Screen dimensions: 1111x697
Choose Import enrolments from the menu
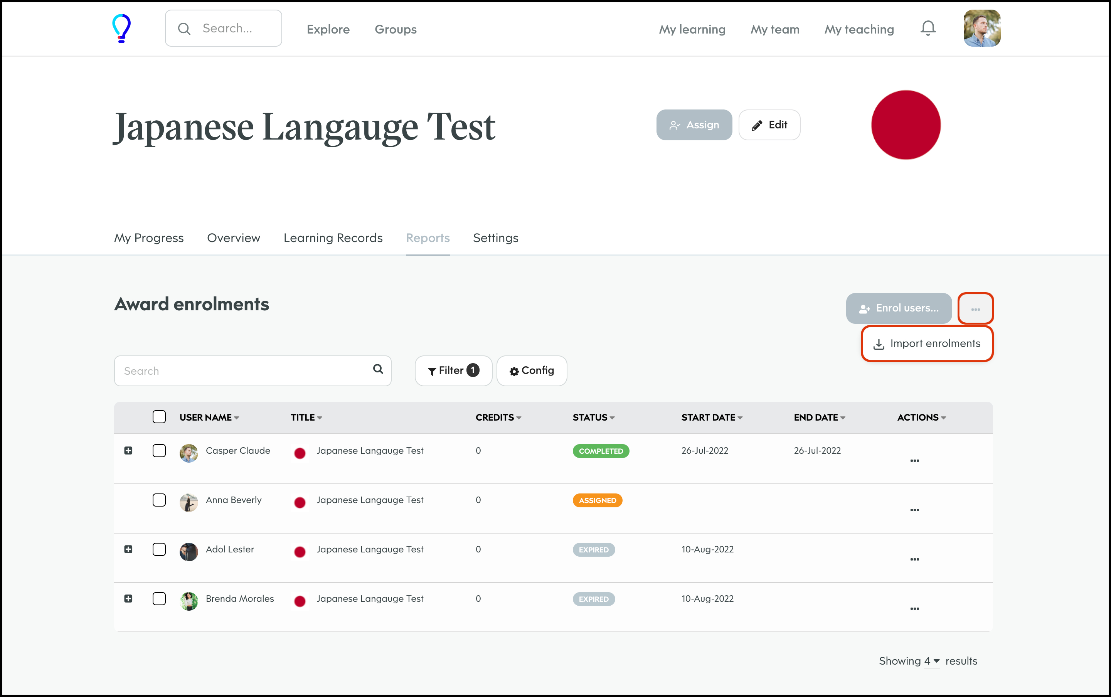coord(927,344)
